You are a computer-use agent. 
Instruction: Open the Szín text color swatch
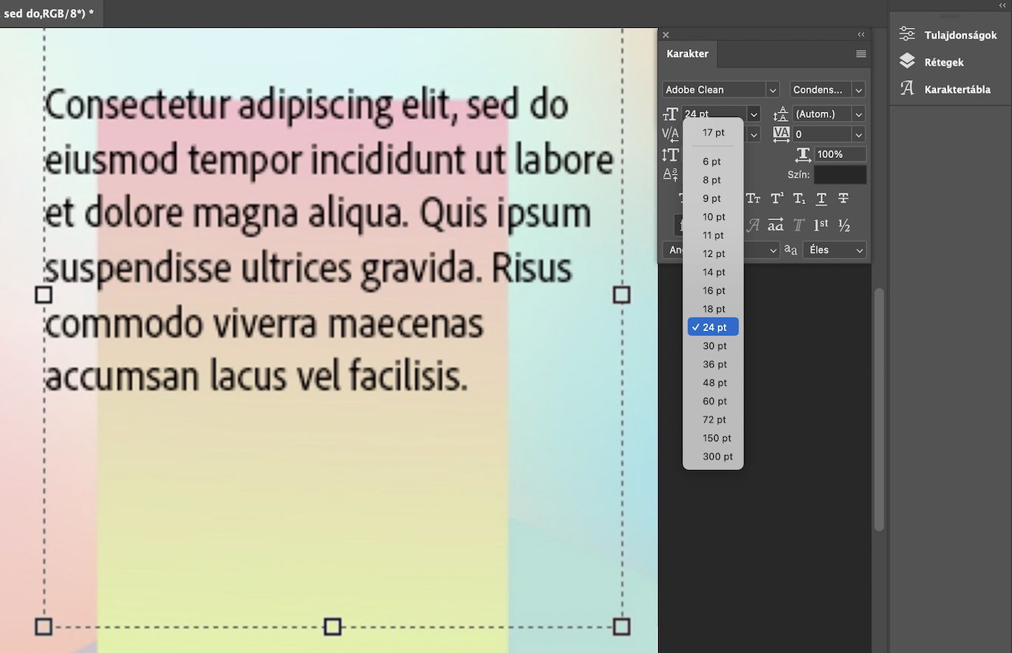840,175
